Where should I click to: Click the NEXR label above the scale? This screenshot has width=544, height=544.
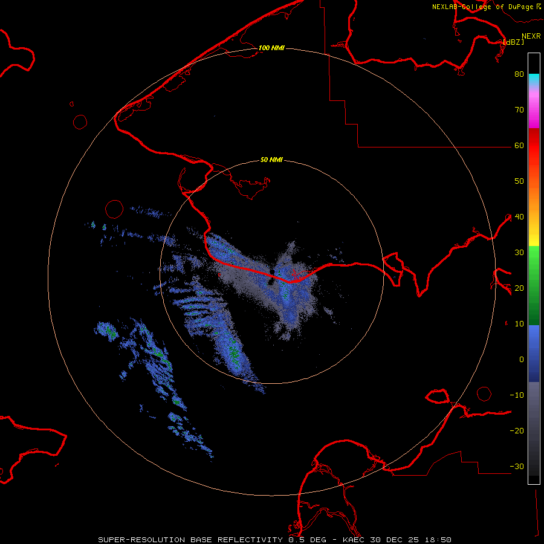pos(531,36)
